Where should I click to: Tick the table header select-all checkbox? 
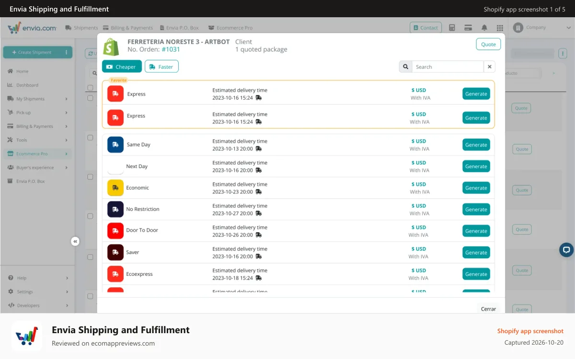point(90,88)
